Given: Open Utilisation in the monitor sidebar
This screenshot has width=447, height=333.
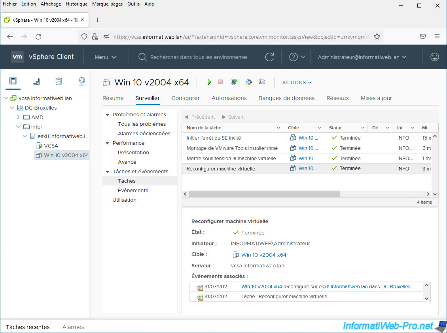Looking at the screenshot, I should point(124,200).
